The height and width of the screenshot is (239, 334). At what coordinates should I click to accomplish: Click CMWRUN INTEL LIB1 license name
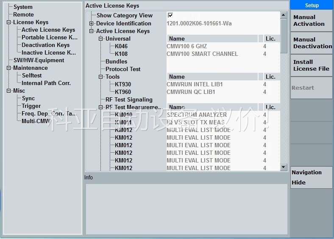click(195, 85)
